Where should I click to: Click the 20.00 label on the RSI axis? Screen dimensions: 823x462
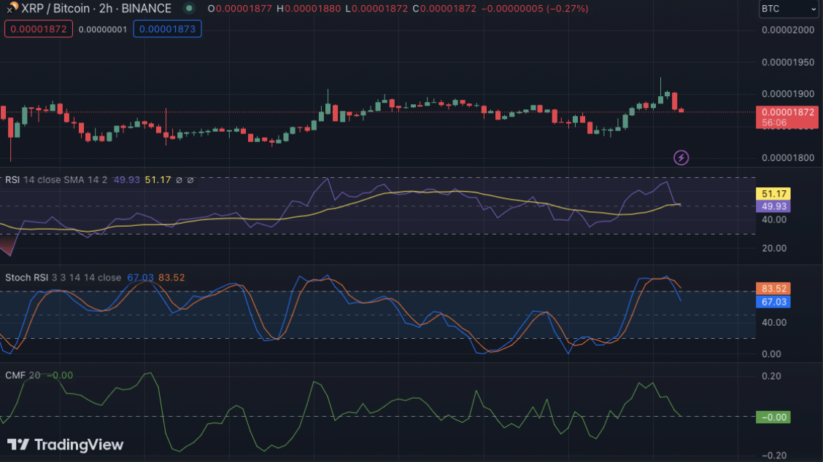click(774, 248)
